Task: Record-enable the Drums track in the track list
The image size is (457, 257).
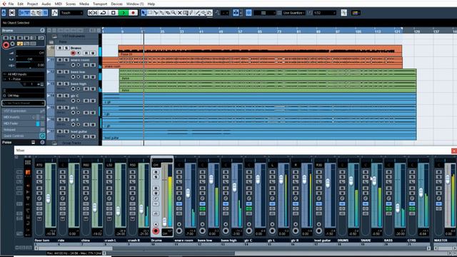Action: point(73,53)
